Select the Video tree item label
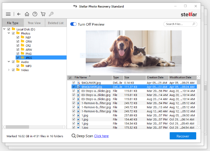The image size is (210, 151). (x=25, y=70)
